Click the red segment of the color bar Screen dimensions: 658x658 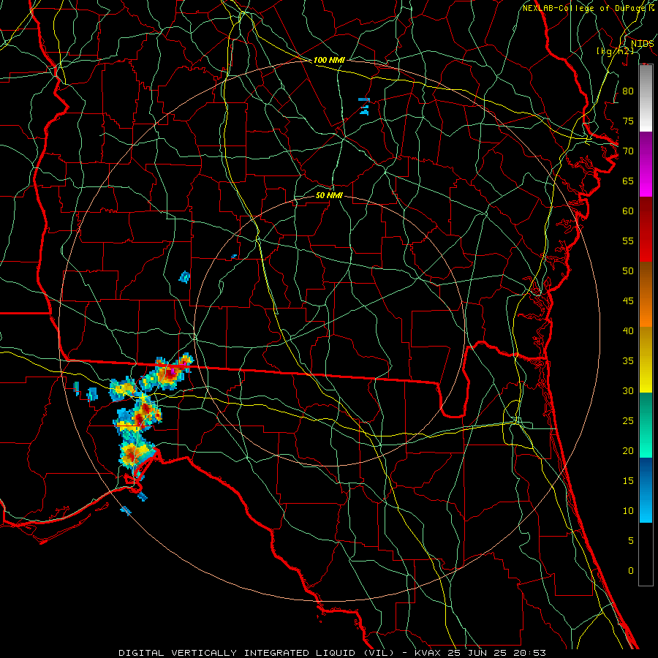(646, 229)
